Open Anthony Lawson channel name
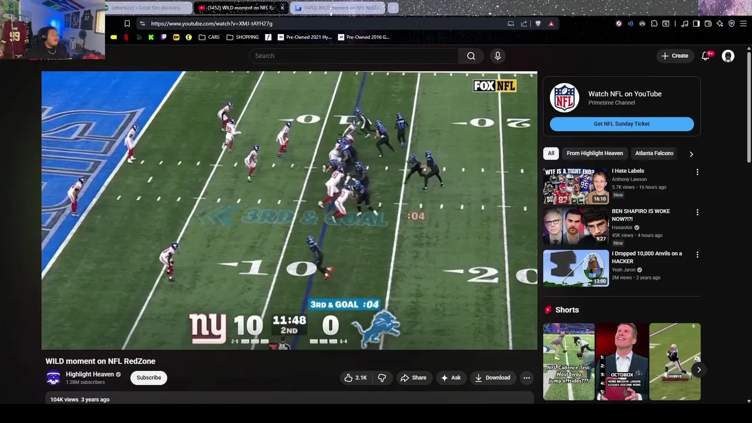752x423 pixels. click(x=629, y=179)
